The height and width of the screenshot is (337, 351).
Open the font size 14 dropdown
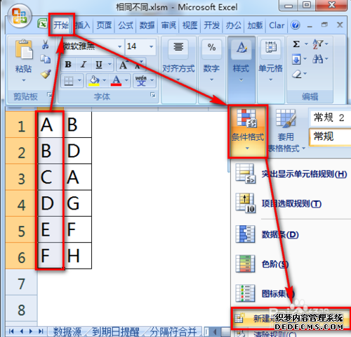tap(152, 46)
